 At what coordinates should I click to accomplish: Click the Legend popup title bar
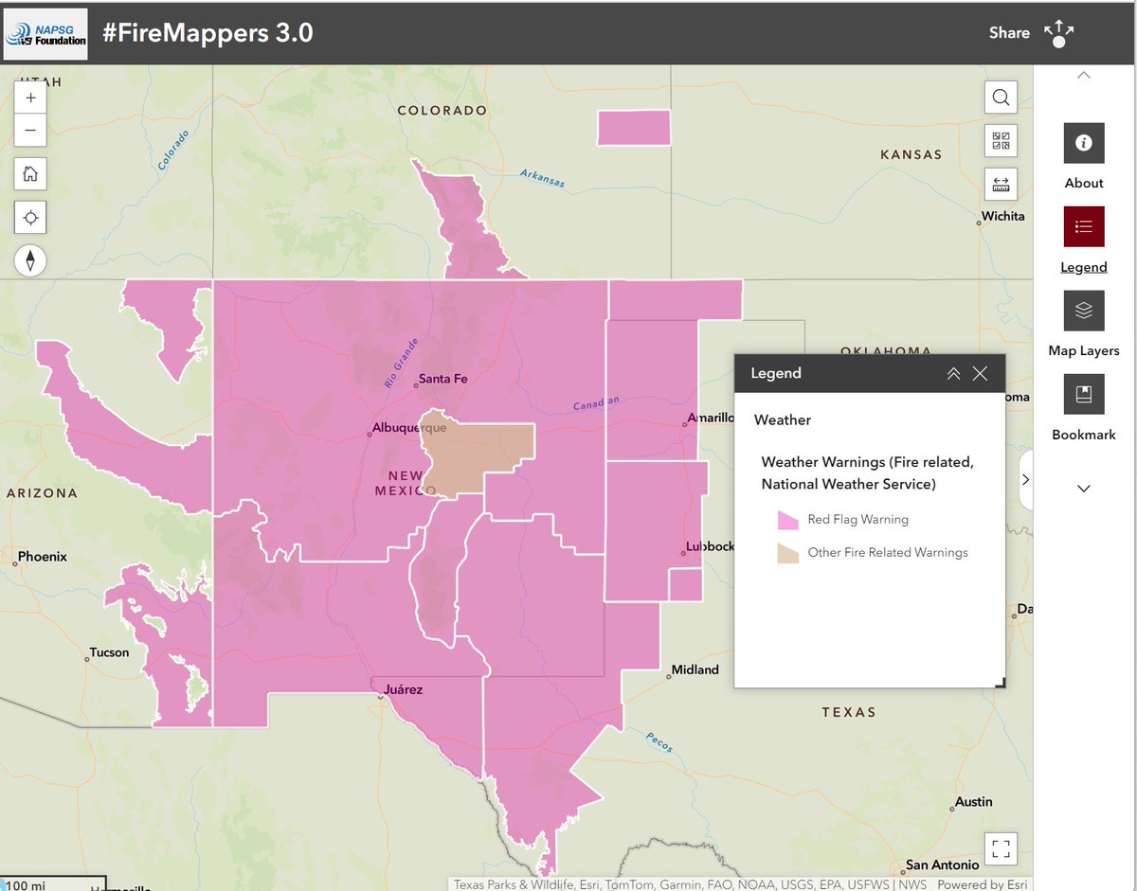[870, 373]
